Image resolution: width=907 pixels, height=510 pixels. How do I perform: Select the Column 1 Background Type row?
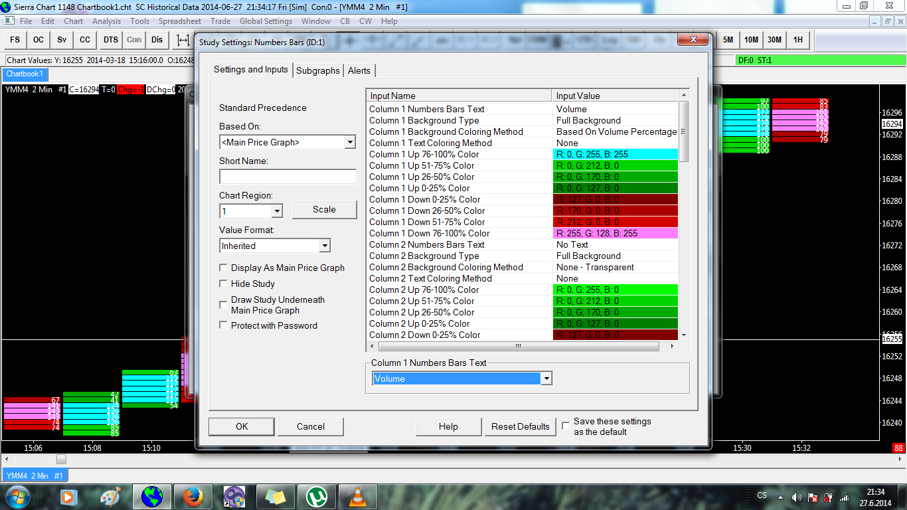click(523, 120)
